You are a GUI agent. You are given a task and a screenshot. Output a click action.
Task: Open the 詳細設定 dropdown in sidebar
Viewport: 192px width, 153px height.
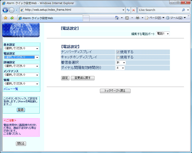21,66
